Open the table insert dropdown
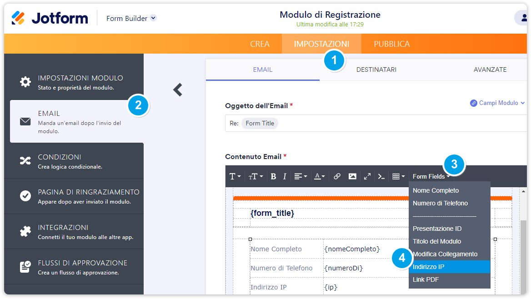531x299 pixels. pyautogui.click(x=398, y=176)
